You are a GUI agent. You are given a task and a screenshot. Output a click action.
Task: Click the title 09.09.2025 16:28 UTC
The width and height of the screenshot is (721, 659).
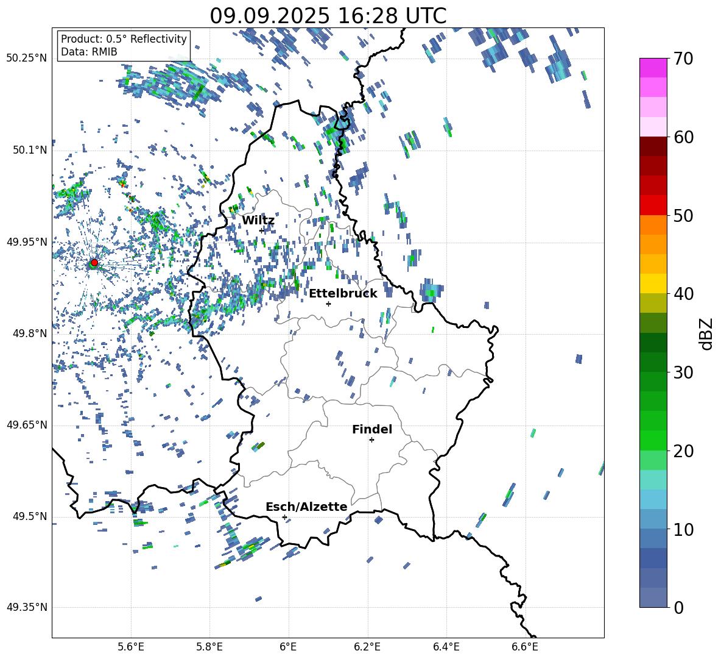pos(328,16)
